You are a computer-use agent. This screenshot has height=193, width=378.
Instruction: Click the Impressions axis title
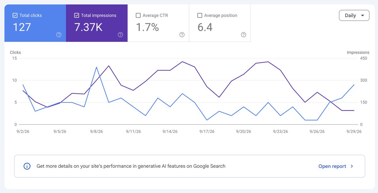[x=358, y=52]
